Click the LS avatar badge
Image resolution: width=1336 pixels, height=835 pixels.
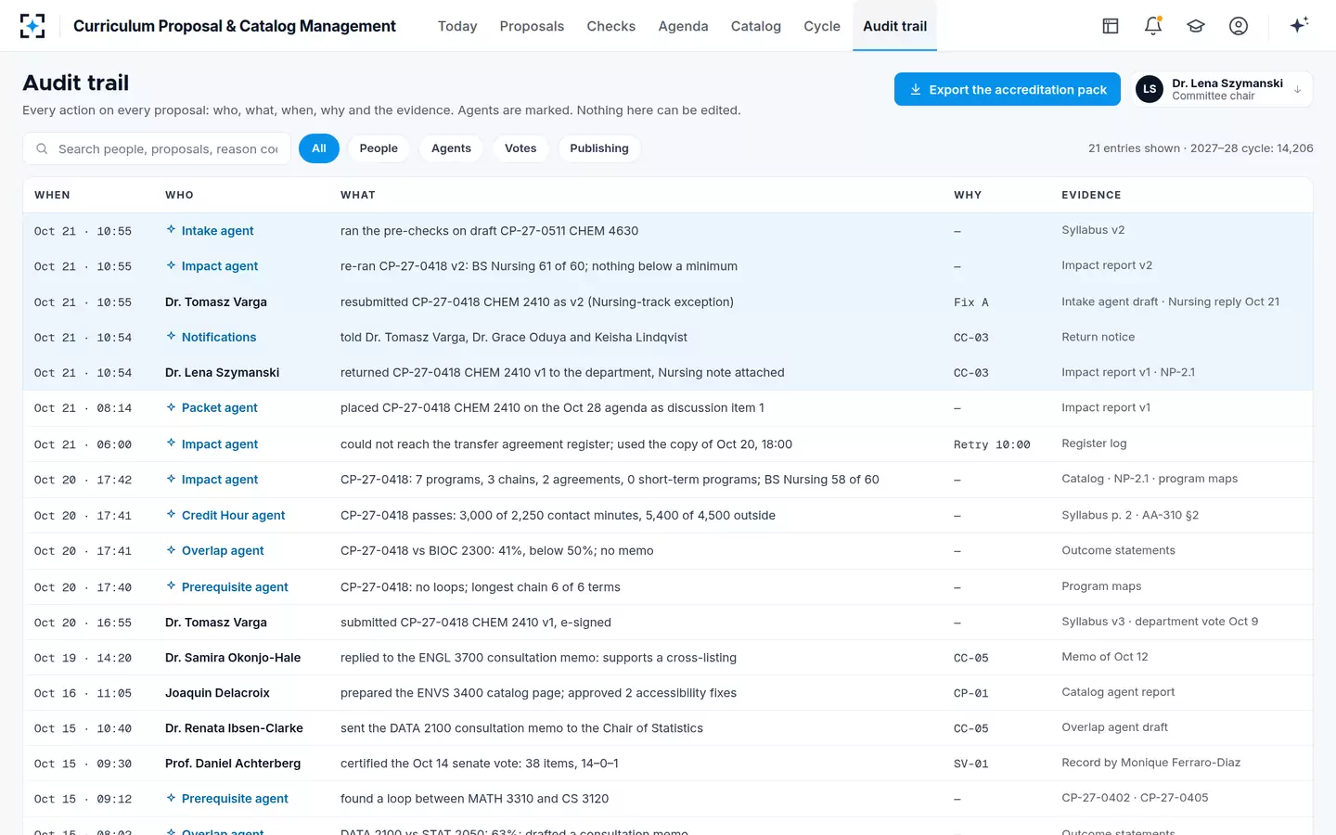point(1150,89)
